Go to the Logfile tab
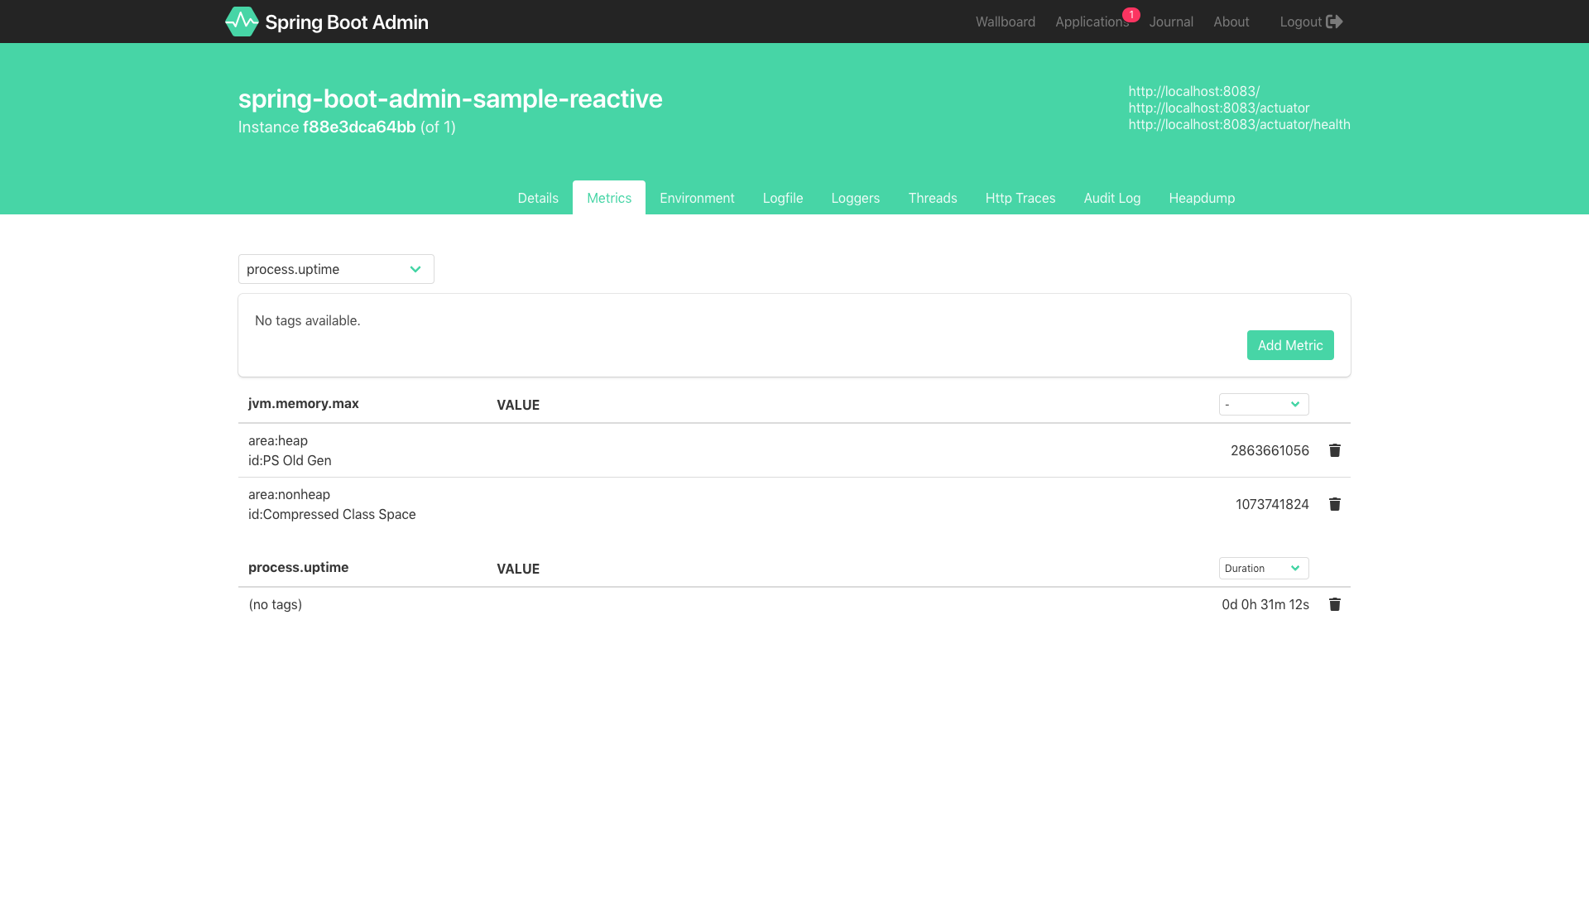1589x913 pixels. [783, 198]
